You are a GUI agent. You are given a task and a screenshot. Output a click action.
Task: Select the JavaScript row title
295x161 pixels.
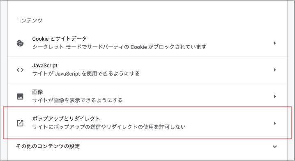coord(45,65)
